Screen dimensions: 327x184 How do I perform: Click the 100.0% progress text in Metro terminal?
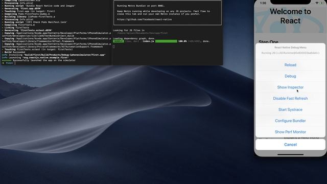(x=182, y=41)
